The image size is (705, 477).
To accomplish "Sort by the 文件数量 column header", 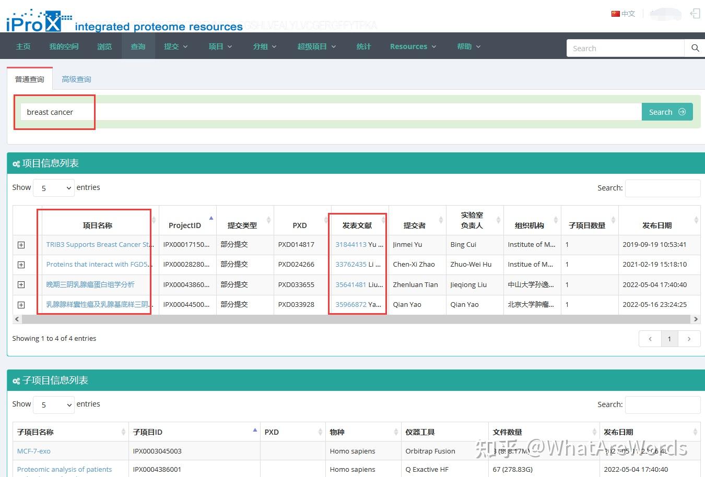I will tap(508, 432).
